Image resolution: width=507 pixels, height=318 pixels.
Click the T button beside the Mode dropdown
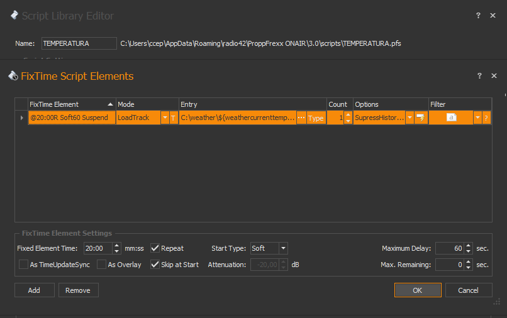click(173, 118)
